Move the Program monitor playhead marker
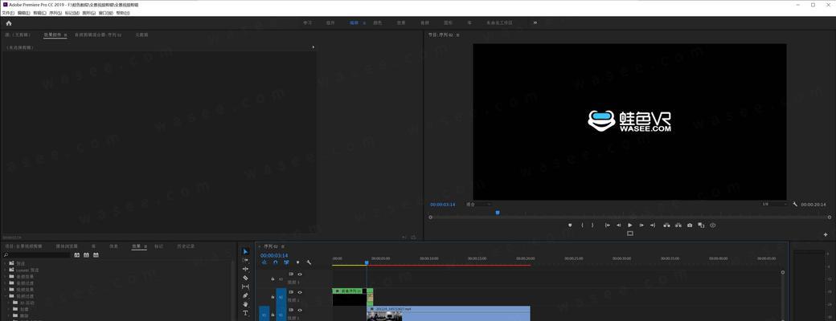Image resolution: width=836 pixels, height=321 pixels. tap(498, 213)
